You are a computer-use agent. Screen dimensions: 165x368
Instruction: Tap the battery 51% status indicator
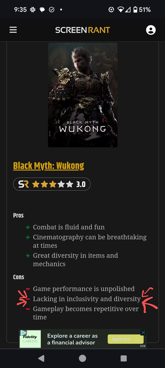tap(142, 10)
